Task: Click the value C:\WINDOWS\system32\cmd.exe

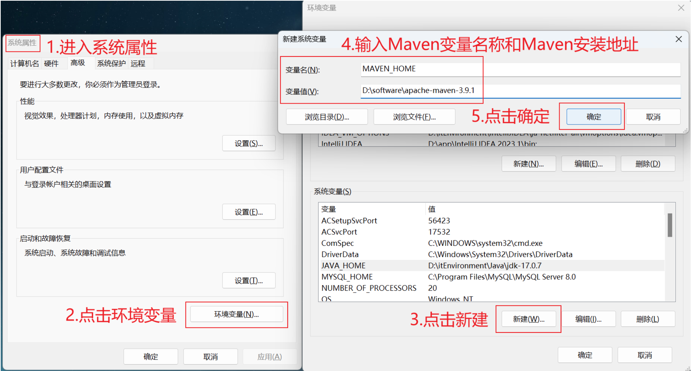Action: point(485,243)
